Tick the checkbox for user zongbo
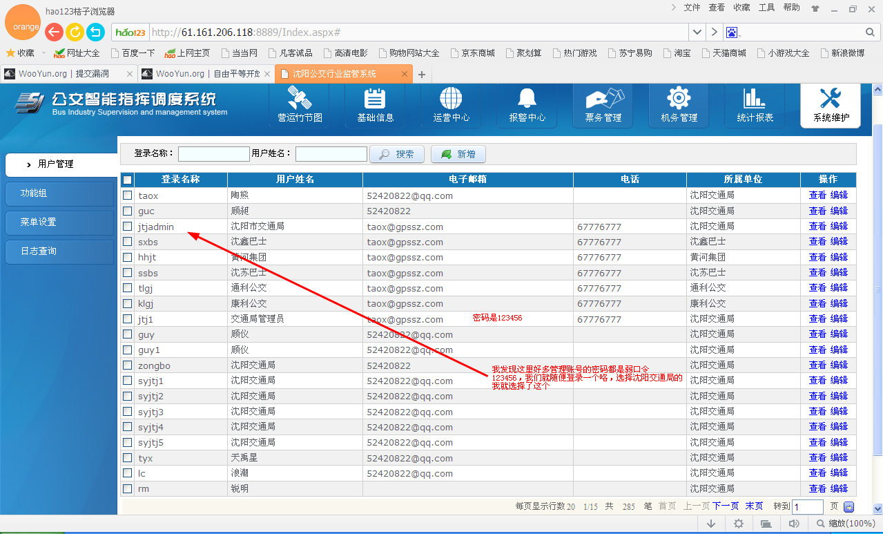The width and height of the screenshot is (883, 534). [127, 365]
